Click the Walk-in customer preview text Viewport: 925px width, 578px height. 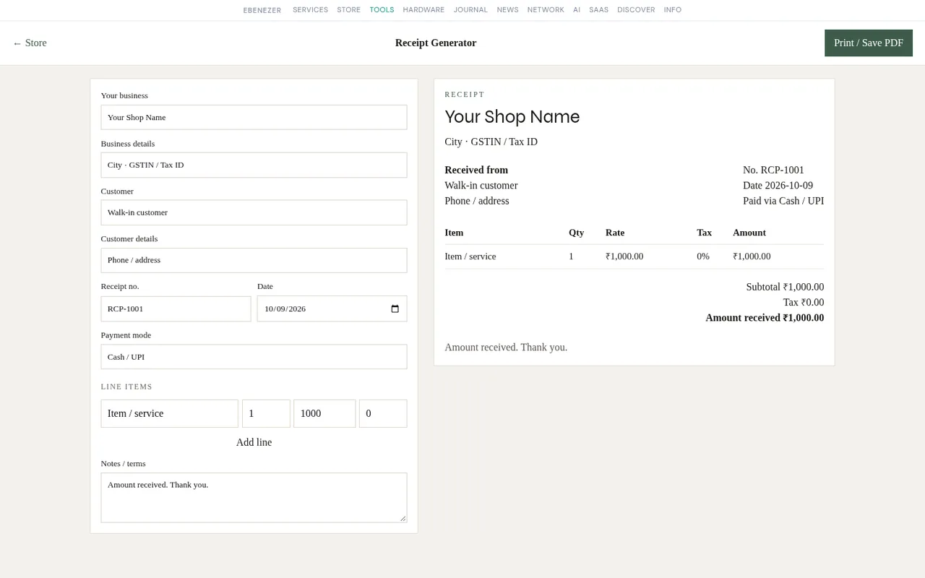click(481, 186)
